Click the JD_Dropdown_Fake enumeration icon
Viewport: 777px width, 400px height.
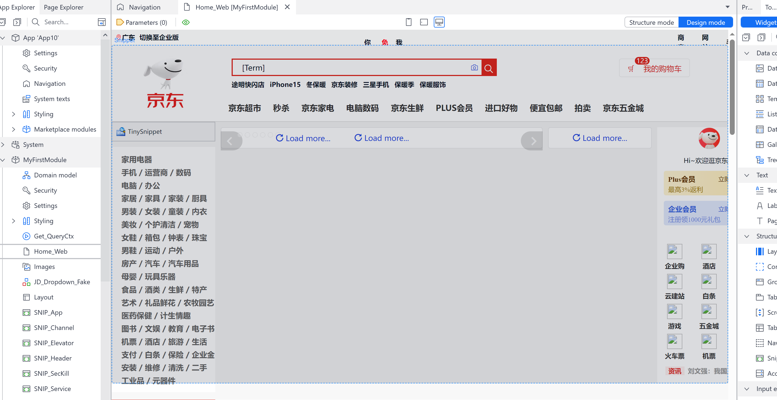pos(26,282)
